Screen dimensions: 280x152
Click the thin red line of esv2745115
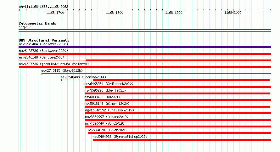(156, 73)
